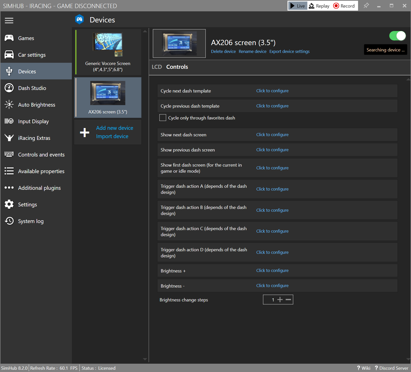This screenshot has width=411, height=372.
Task: Click Import device
Action: [112, 136]
